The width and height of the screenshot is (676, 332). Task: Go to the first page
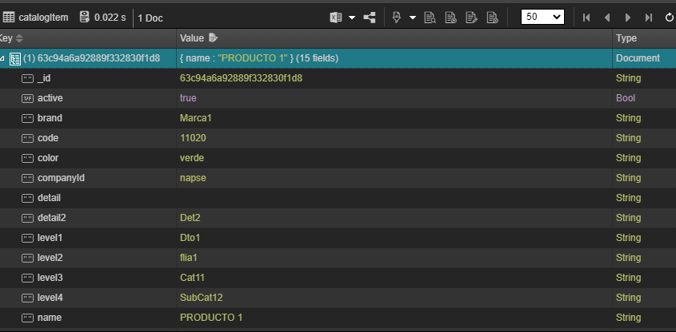coord(586,17)
